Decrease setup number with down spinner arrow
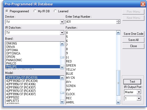 coord(118,23)
